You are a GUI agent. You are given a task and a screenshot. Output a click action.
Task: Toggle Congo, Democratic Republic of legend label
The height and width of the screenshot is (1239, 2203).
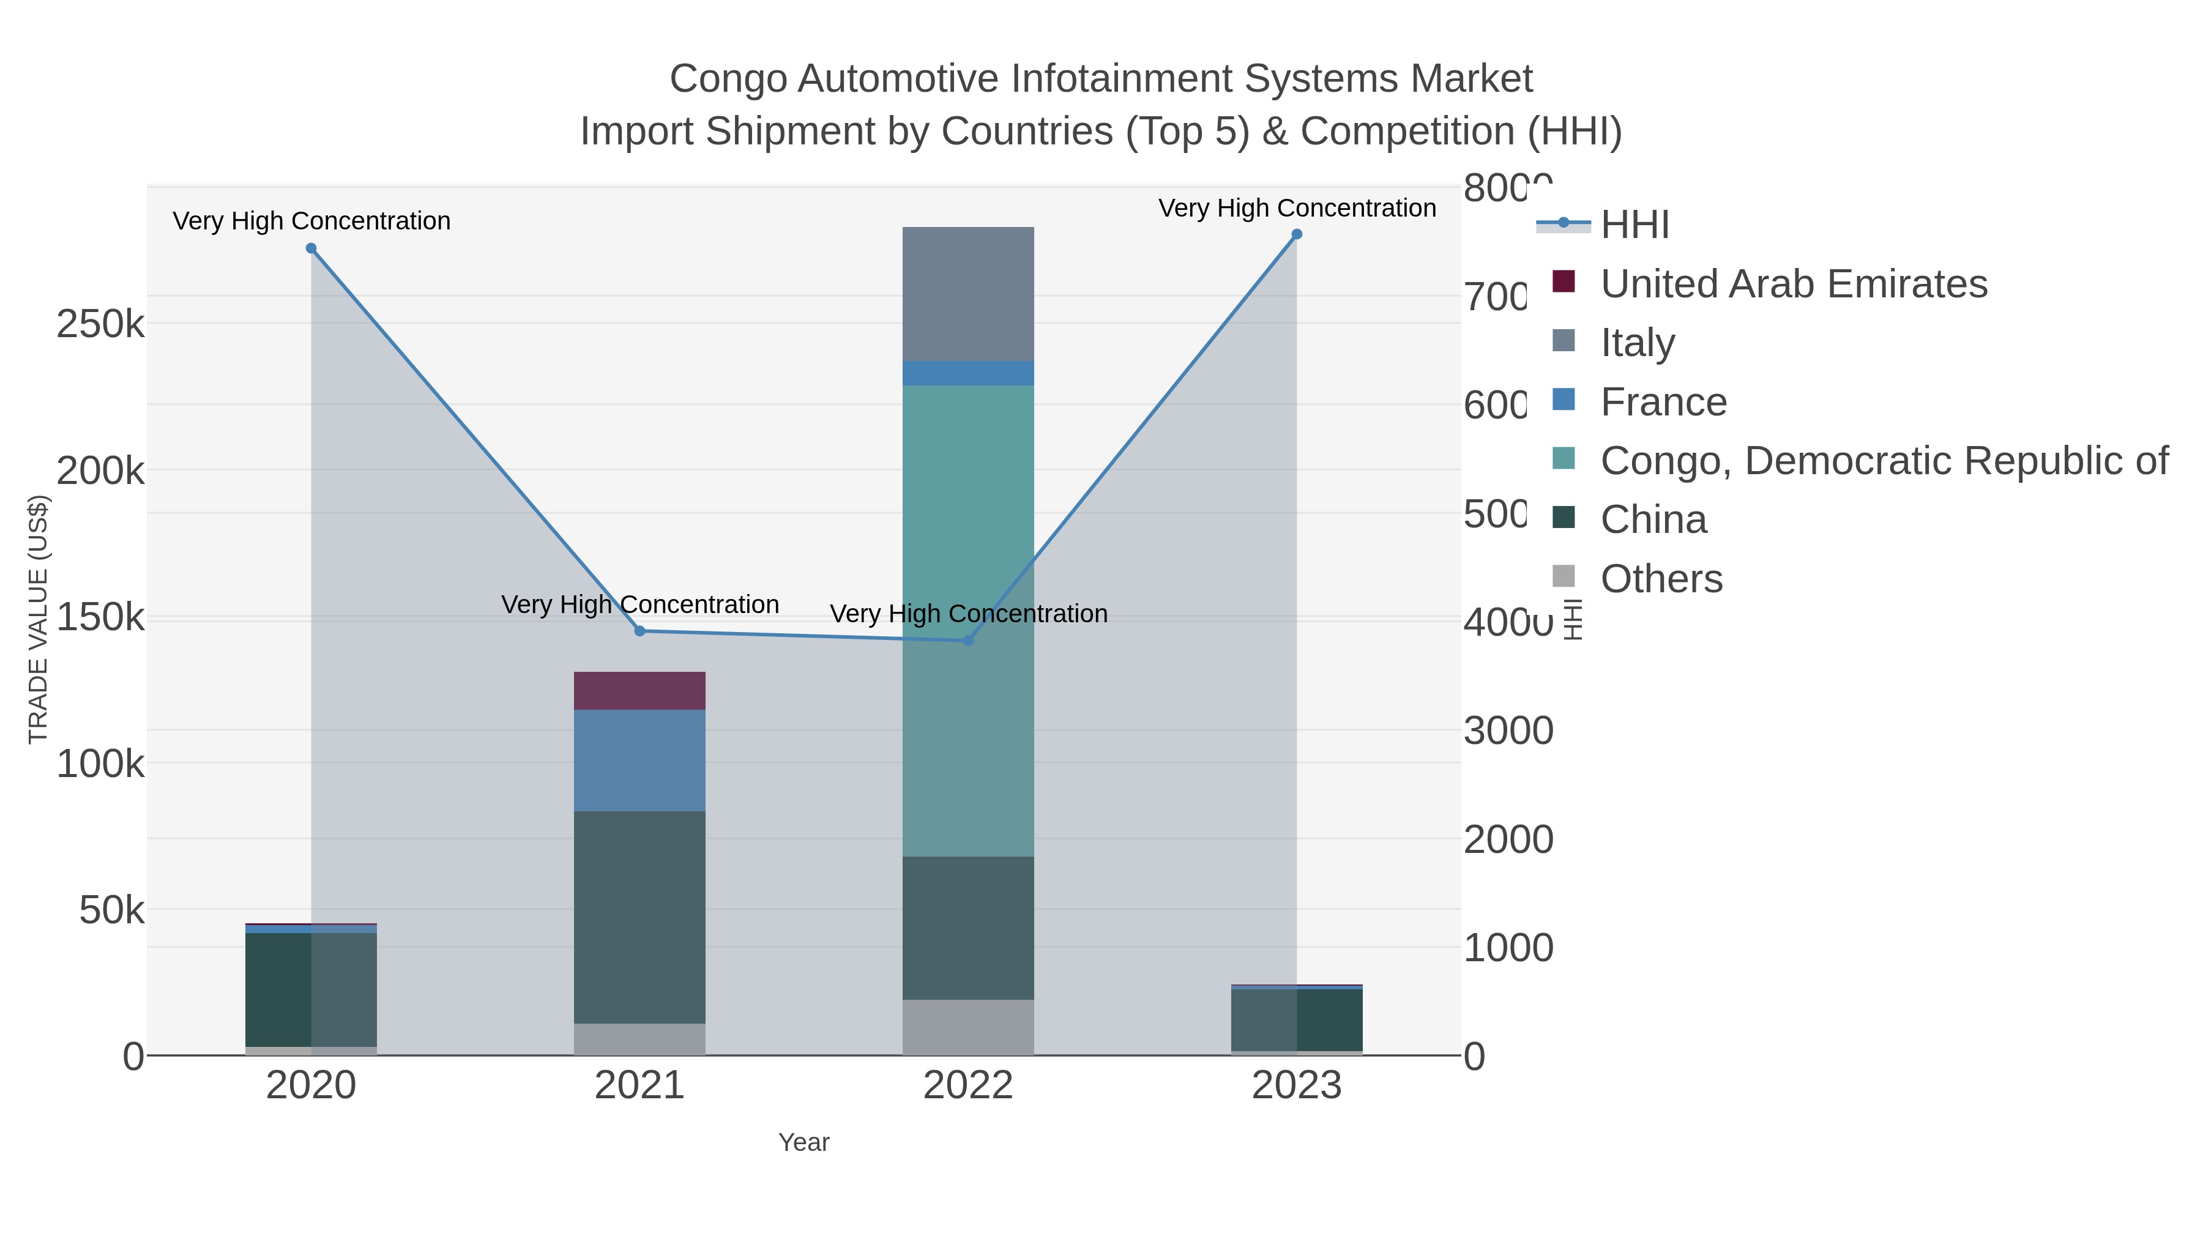(1884, 461)
